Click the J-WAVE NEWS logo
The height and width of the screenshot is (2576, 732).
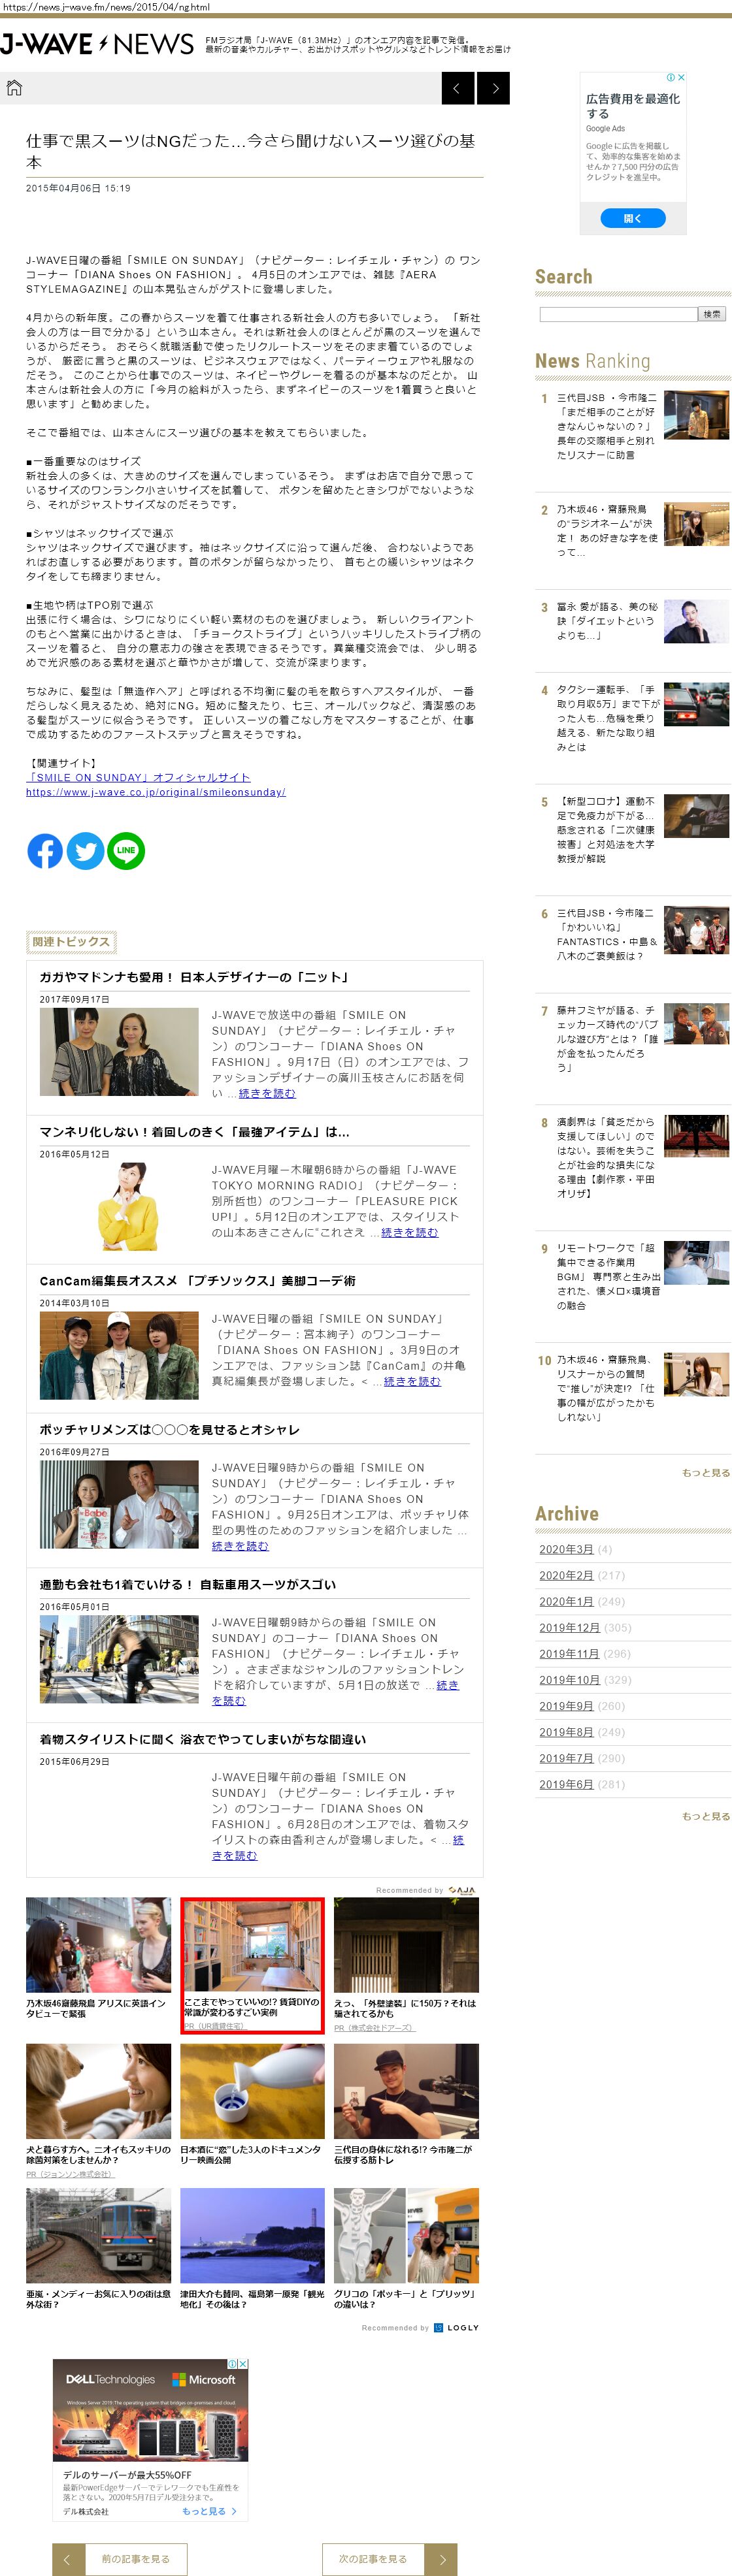coord(97,44)
